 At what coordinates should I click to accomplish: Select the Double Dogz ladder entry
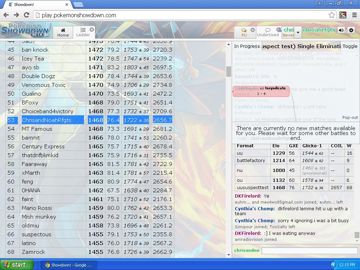coord(90,76)
